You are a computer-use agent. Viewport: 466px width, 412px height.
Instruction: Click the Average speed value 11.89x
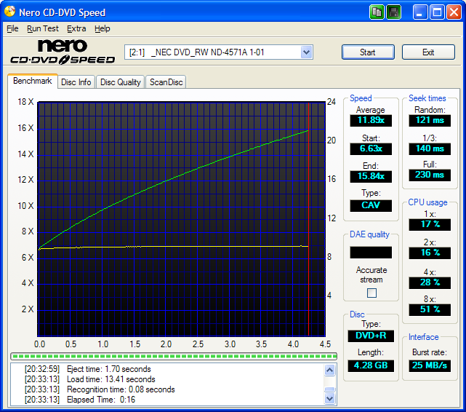(371, 120)
